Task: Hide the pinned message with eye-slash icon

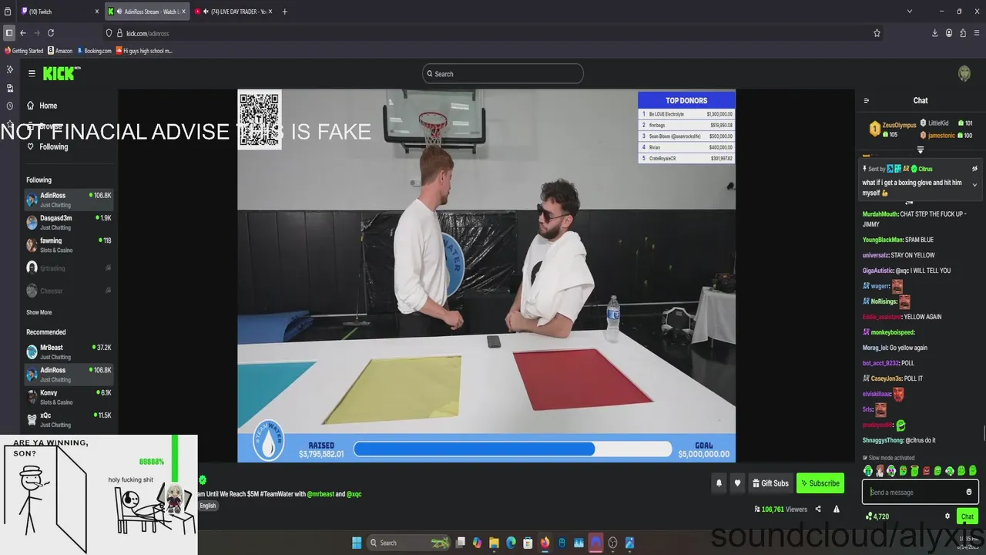Action: (974, 168)
